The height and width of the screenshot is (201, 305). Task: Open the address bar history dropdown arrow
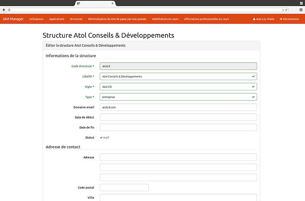point(283,10)
